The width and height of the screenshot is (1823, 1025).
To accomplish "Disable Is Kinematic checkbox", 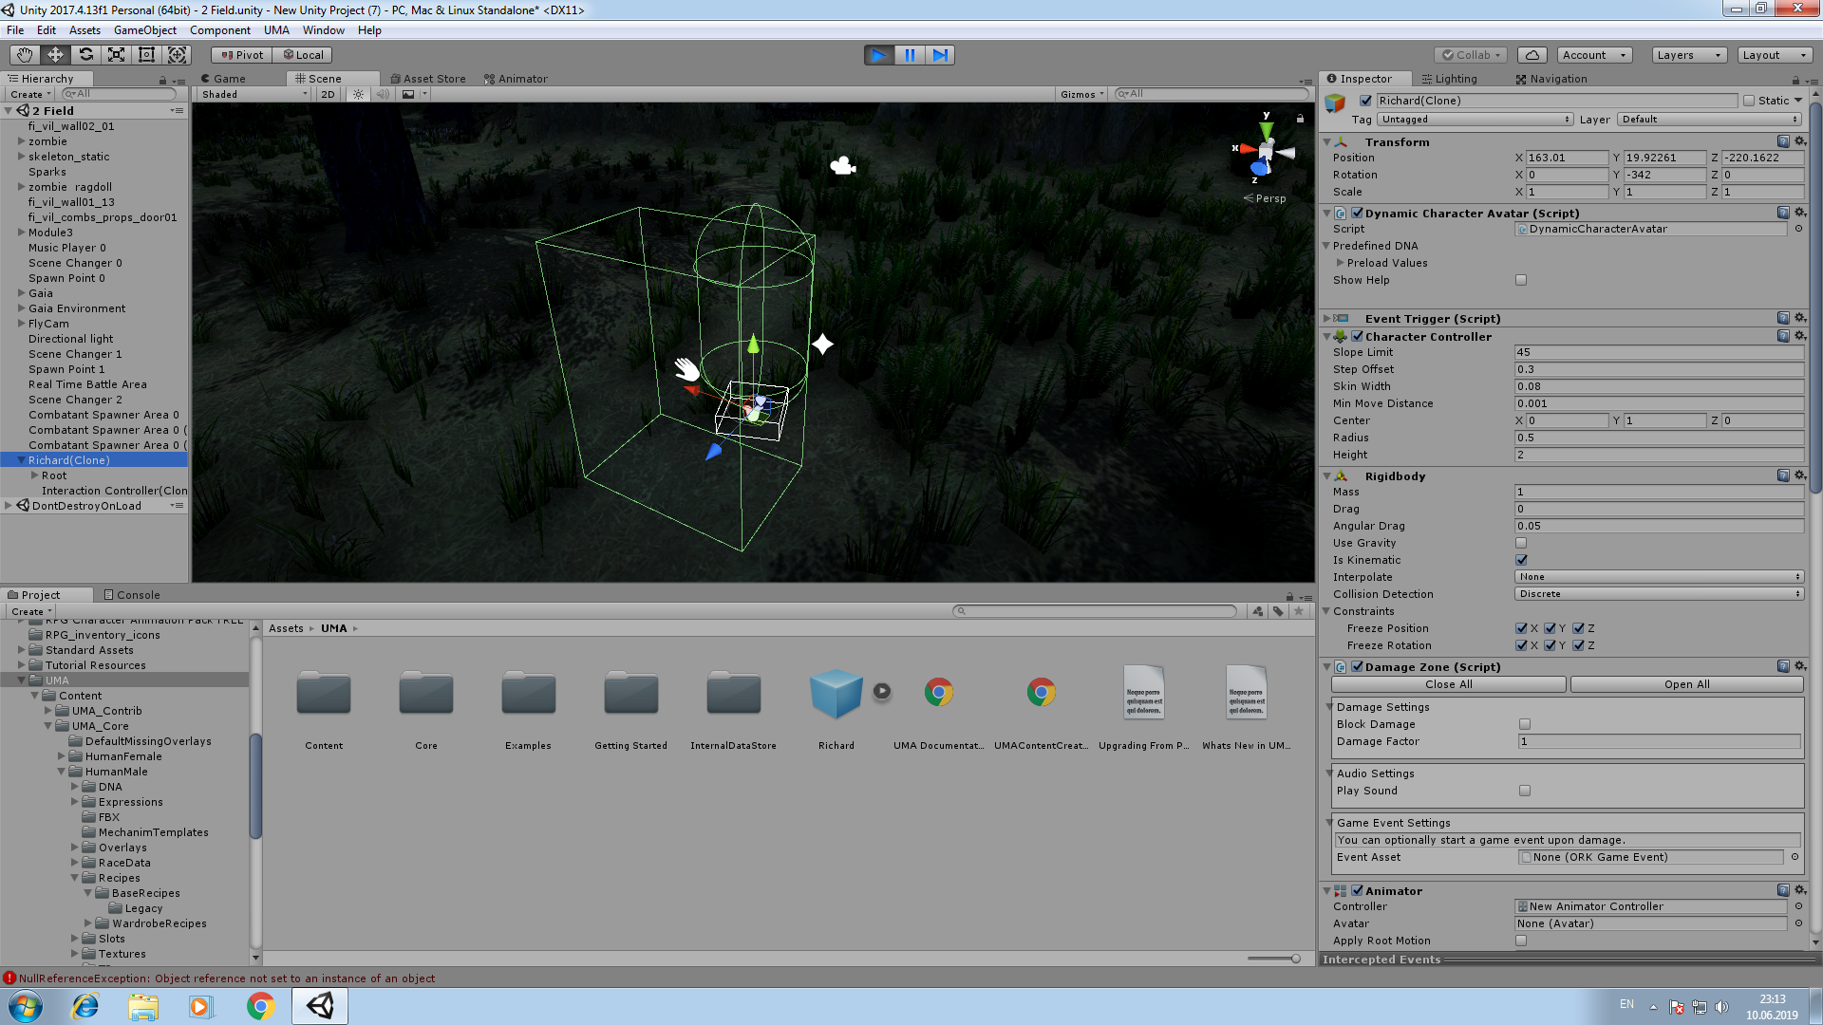I will click(1521, 560).
